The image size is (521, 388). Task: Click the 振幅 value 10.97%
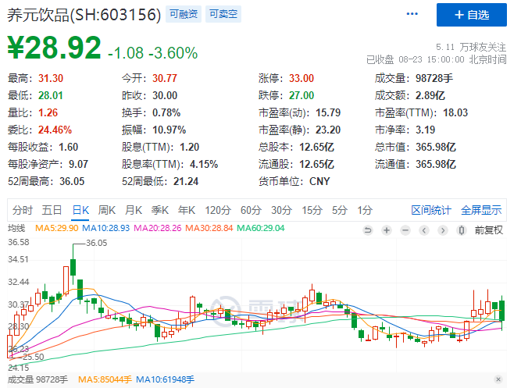point(170,130)
